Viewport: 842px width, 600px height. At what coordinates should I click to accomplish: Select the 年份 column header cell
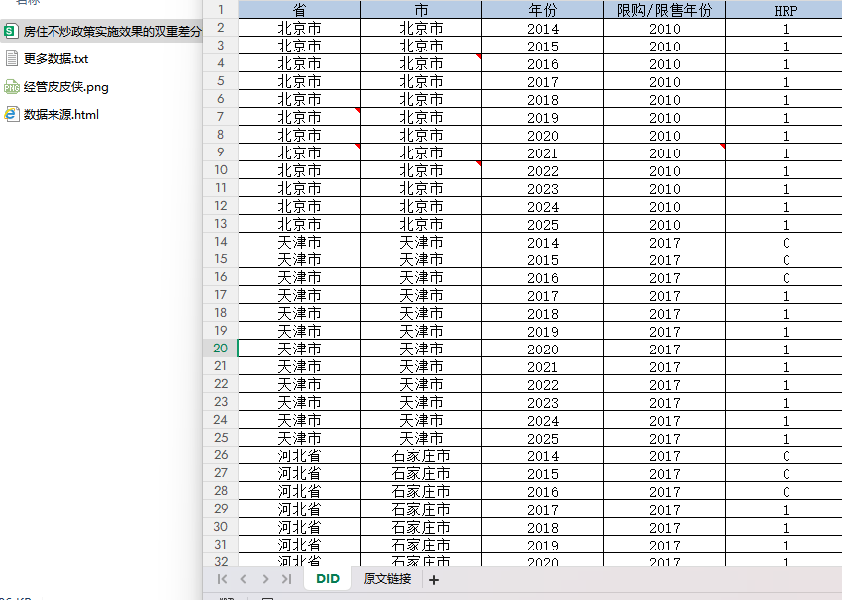[x=543, y=10]
